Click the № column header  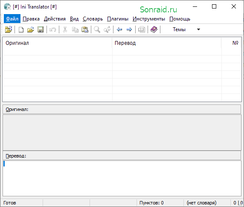(231, 43)
